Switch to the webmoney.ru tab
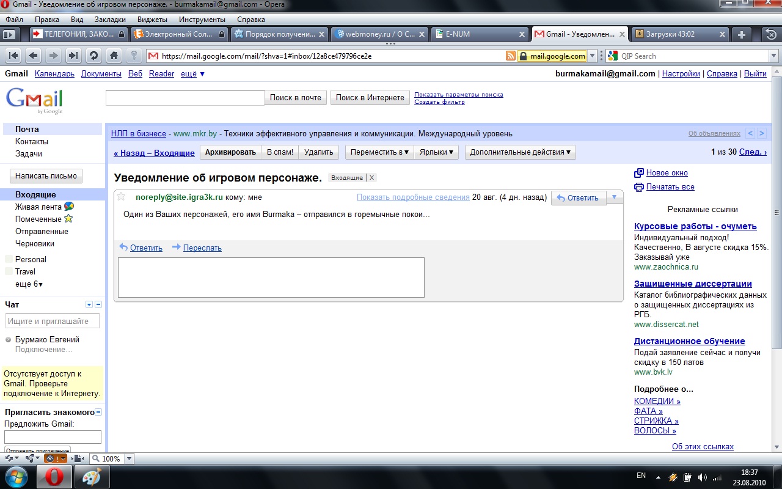The image size is (782, 489). pyautogui.click(x=380, y=34)
